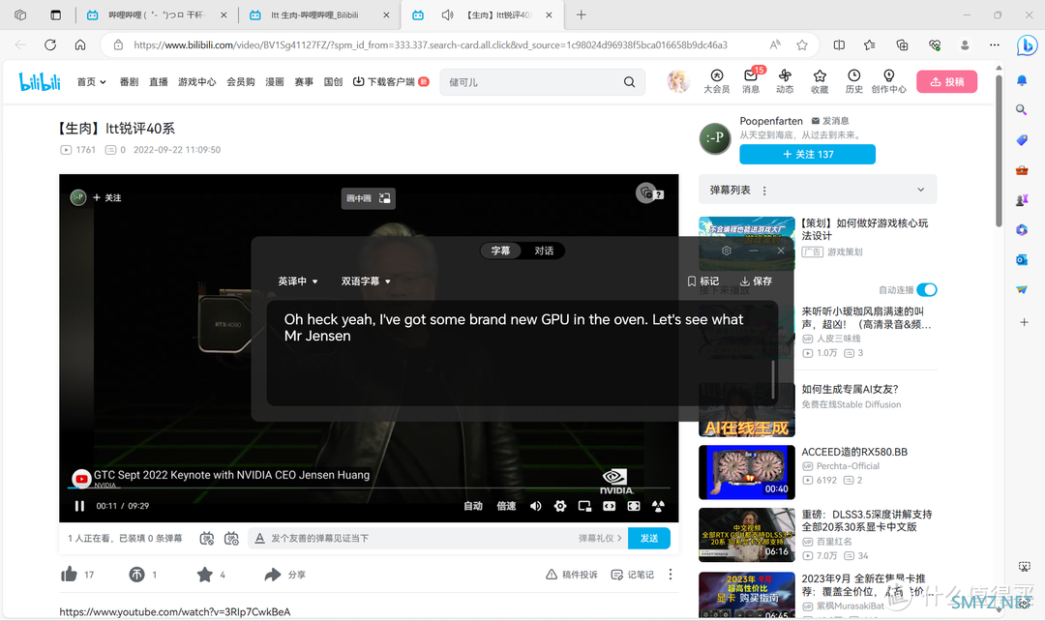Open the danmaku settings icon

click(x=231, y=539)
